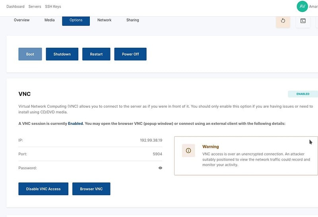This screenshot has height=217, width=318.
Task: Click the restart circular arrow icon
Action: point(283,21)
